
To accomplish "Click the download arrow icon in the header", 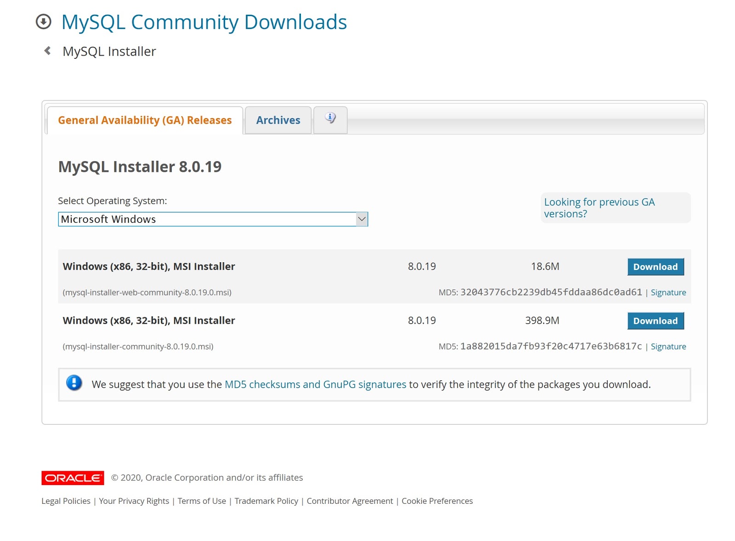I will [44, 21].
